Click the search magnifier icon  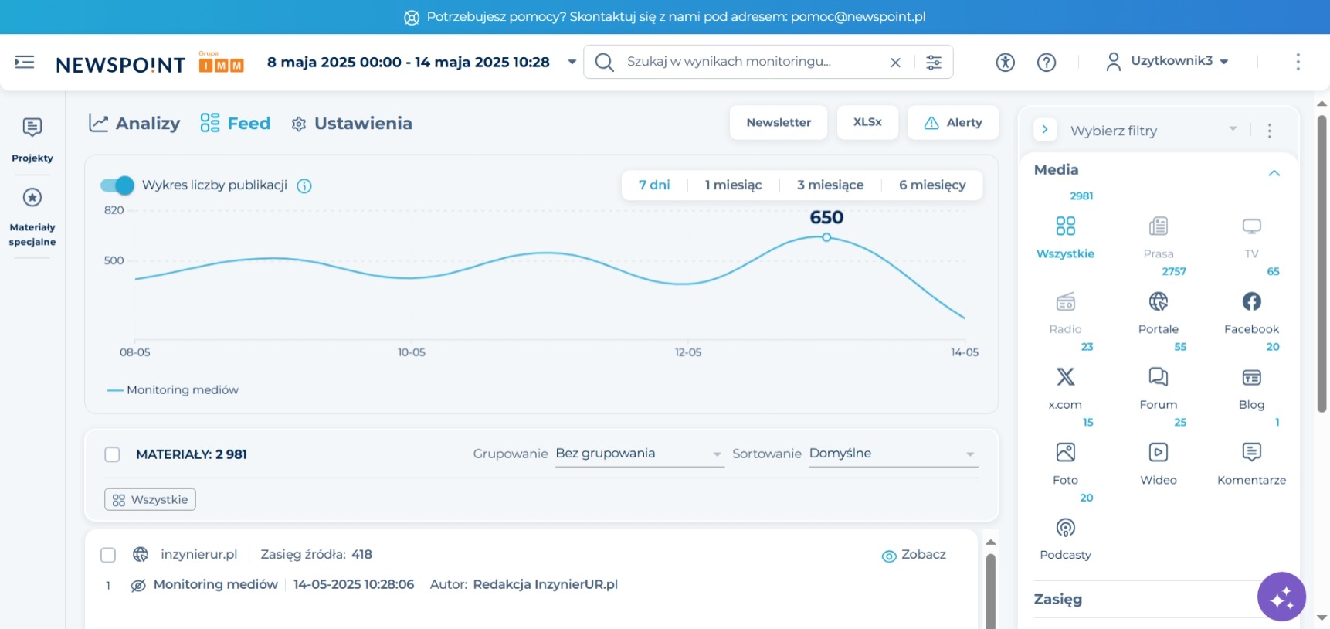pos(605,62)
